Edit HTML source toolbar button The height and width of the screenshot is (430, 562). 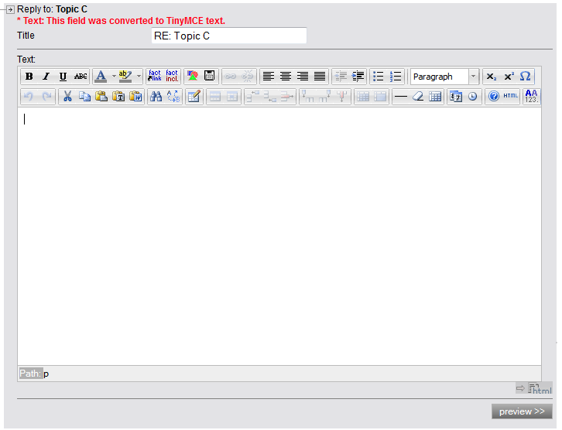click(510, 96)
